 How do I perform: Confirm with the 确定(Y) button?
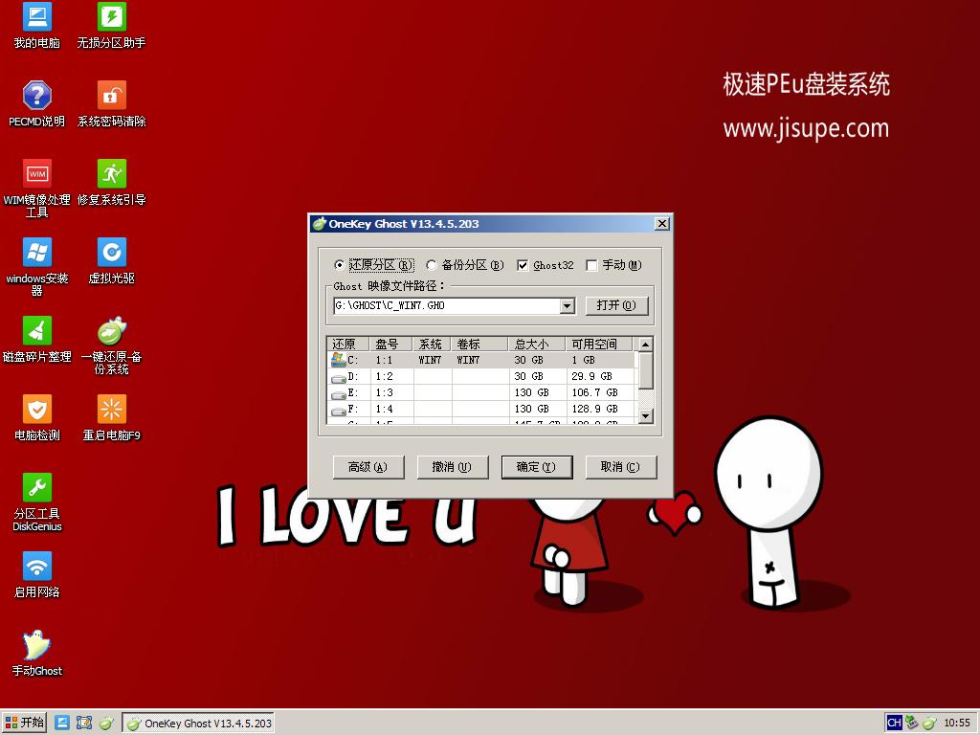click(x=537, y=467)
